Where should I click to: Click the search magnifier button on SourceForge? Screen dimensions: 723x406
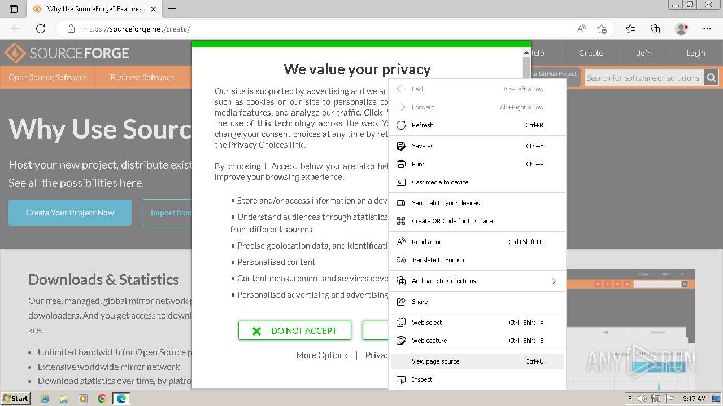712,78
